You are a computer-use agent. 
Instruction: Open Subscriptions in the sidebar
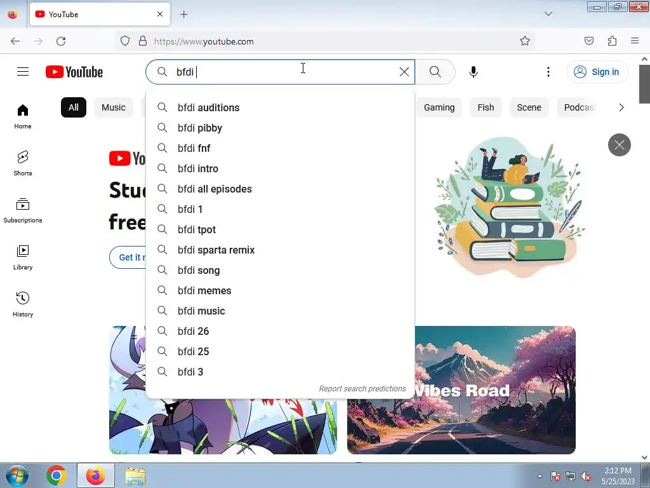coord(23,210)
